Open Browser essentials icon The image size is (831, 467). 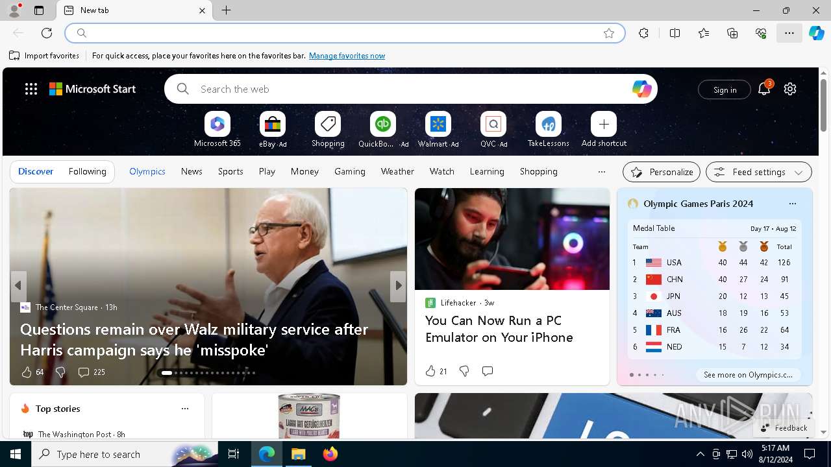click(761, 33)
